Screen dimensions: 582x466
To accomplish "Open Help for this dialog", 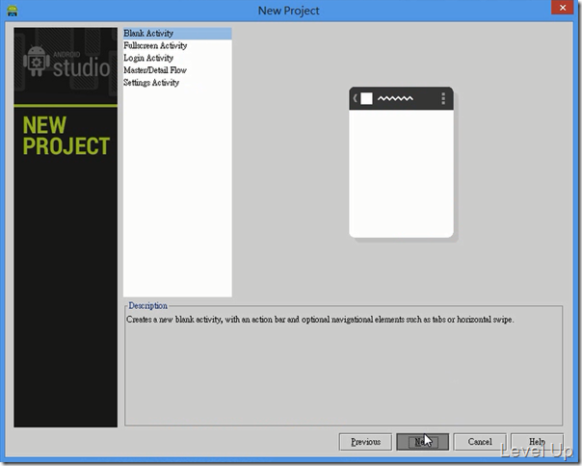I will 537,442.
